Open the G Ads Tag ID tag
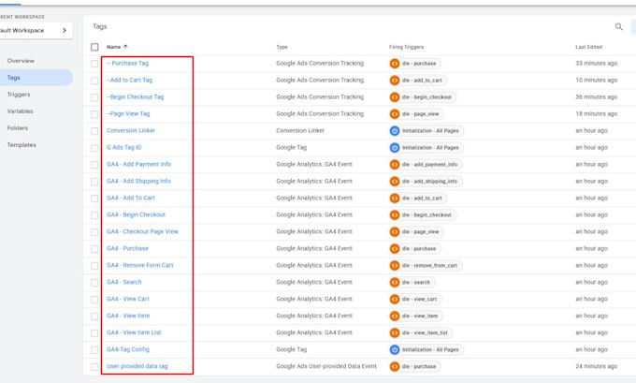Image resolution: width=636 pixels, height=383 pixels. pos(124,147)
